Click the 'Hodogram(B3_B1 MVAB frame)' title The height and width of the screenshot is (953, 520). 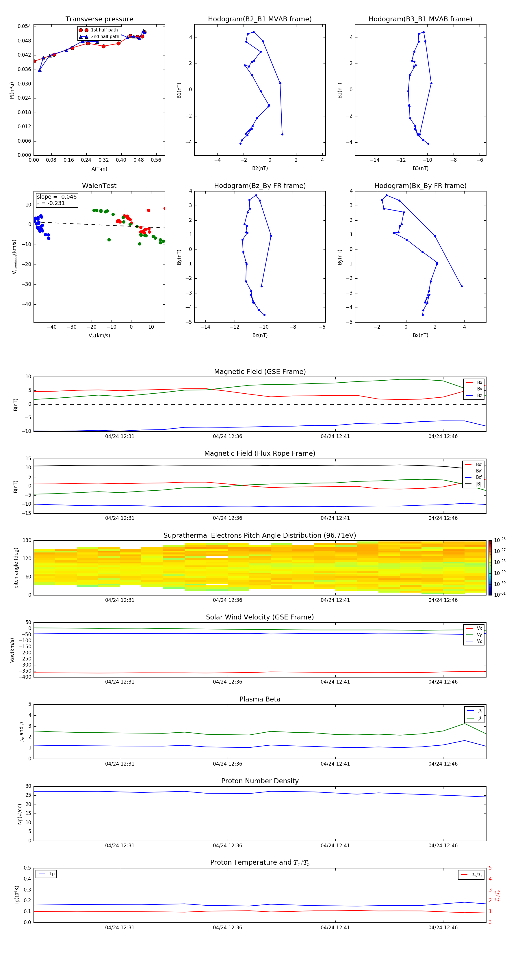[x=420, y=19]
